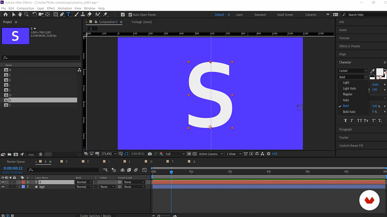Screen dimensions: 387x217
Task: Expand layer 1 S properties
Action: 19,182
